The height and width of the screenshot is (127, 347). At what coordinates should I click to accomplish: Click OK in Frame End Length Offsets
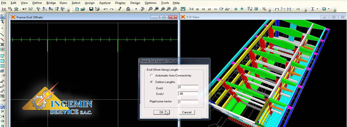[x=162, y=112]
